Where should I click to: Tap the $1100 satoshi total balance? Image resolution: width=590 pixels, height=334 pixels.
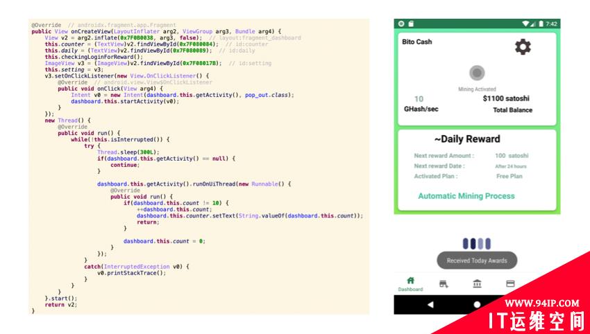507,98
